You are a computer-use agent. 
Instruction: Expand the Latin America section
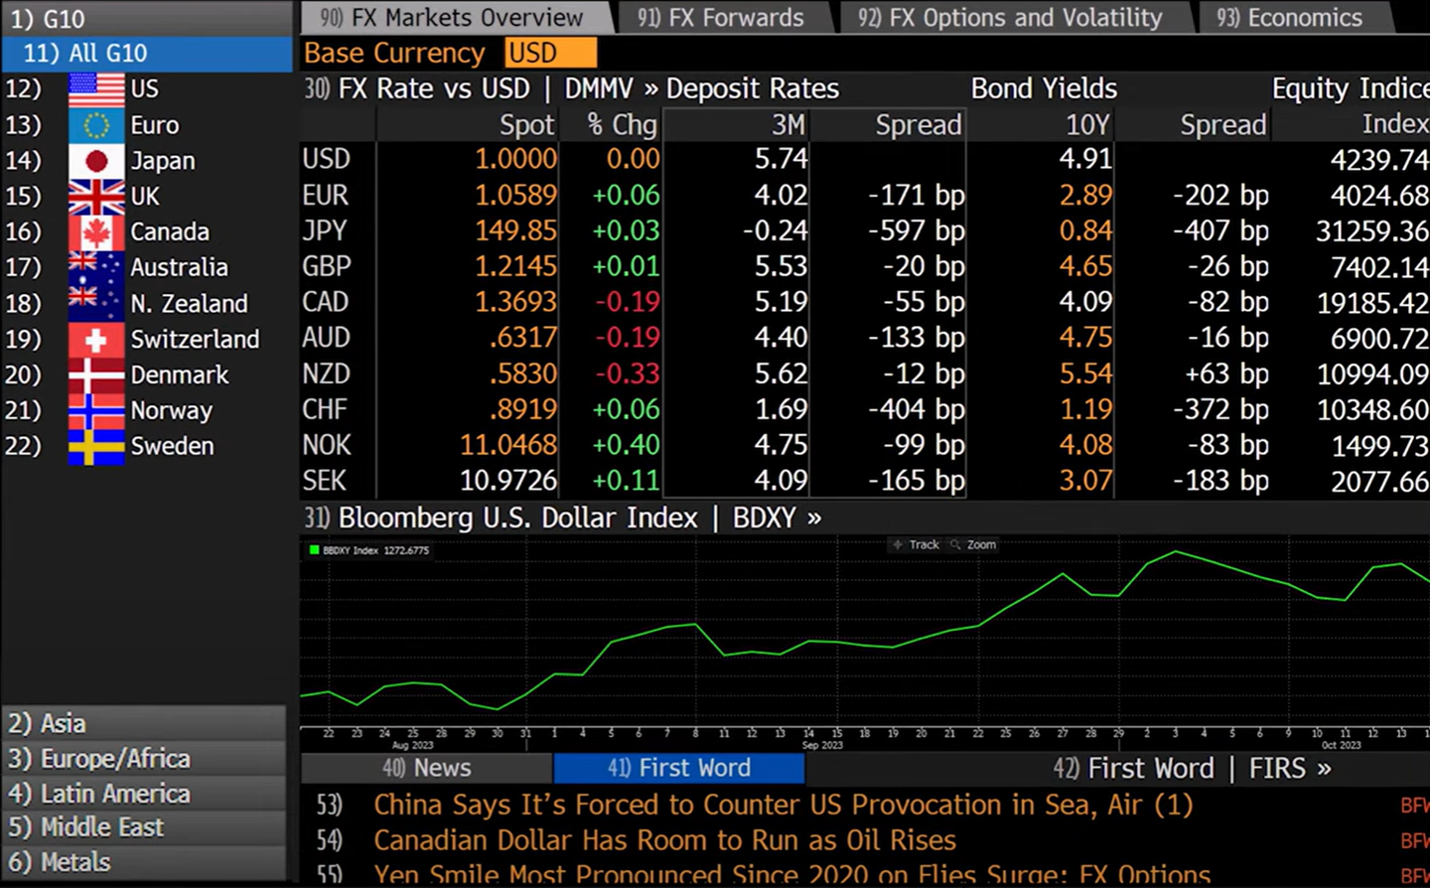(144, 794)
